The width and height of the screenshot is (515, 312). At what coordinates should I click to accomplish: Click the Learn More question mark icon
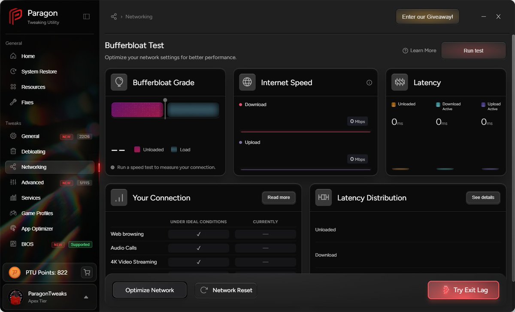tap(405, 51)
